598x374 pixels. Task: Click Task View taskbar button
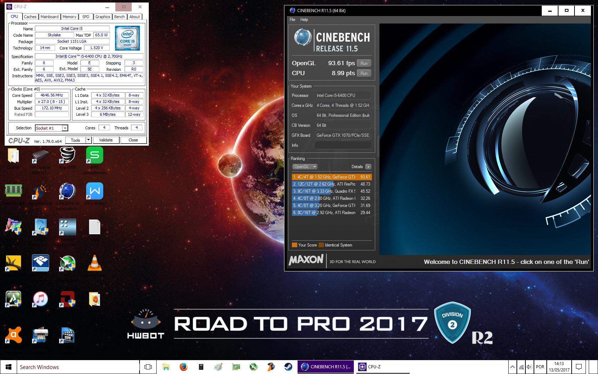[x=148, y=367]
